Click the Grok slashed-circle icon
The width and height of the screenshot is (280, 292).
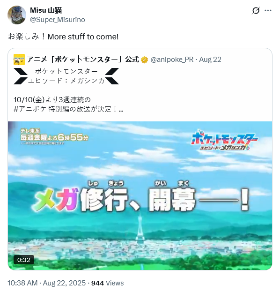[x=256, y=11]
